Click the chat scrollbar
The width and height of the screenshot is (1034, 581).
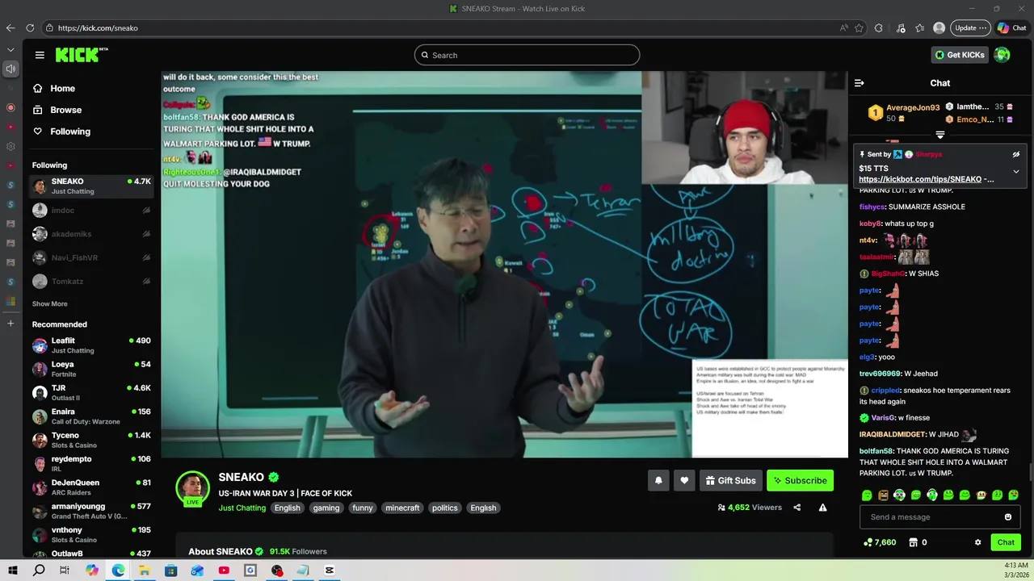[x=1030, y=472]
